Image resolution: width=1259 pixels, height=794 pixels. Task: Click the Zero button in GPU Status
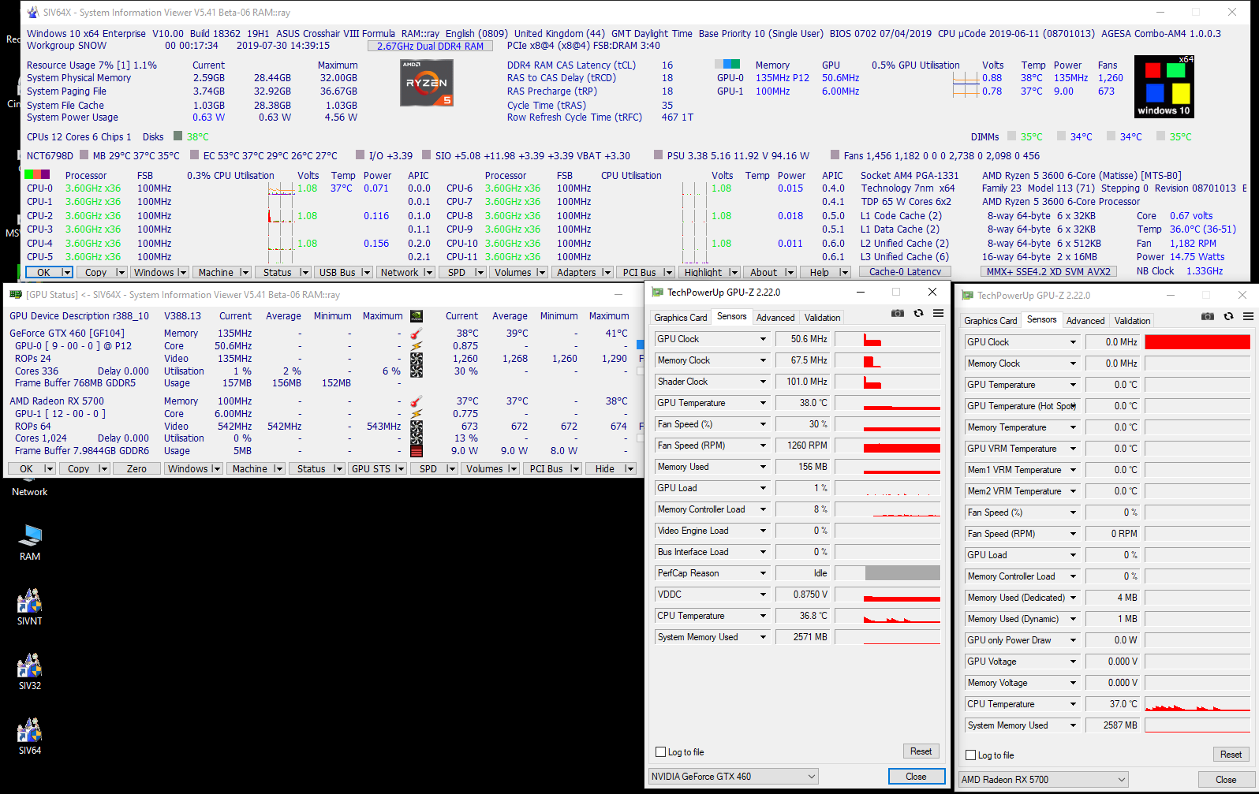tap(136, 469)
